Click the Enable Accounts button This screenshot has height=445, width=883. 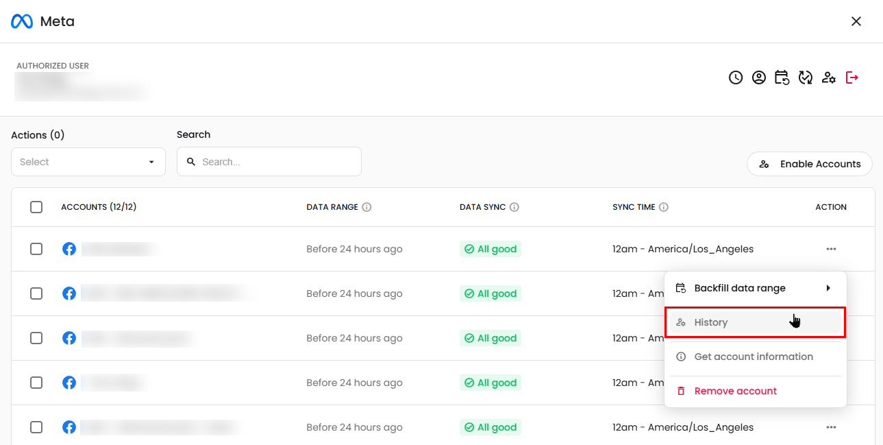(809, 164)
